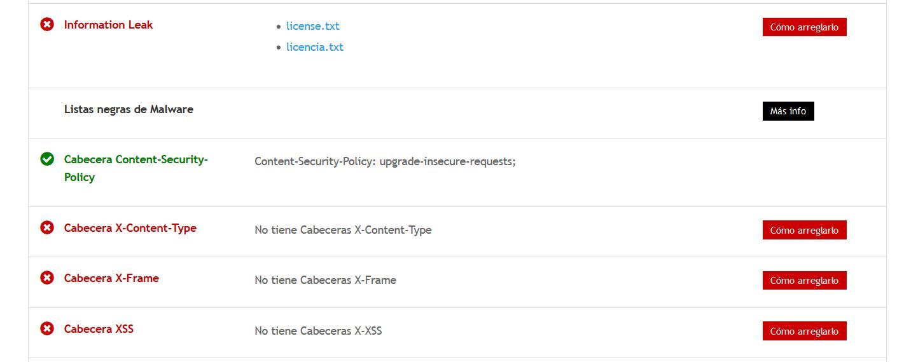The height and width of the screenshot is (362, 897).
Task: Click red error icon beside Cabecera XSS
Action: (47, 328)
